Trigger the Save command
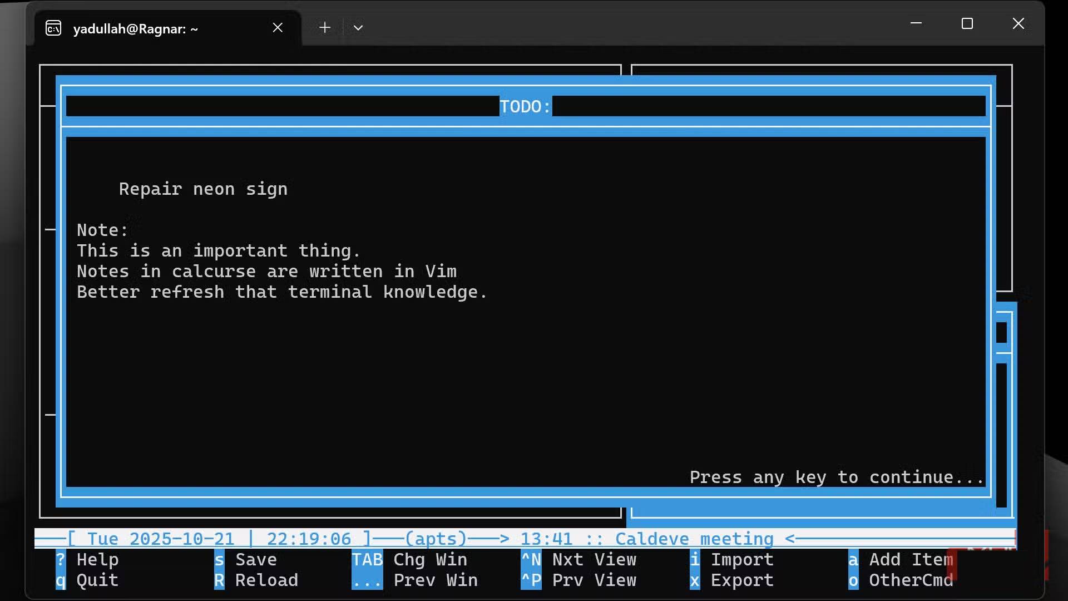The image size is (1068, 601). coord(255,560)
